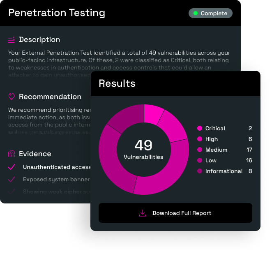
Task: Toggle the weak cipher checkmark
Action: click(12, 192)
